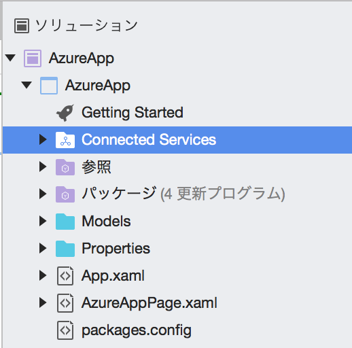352x348 pixels.
Task: Select the packages.config file label
Action: pyautogui.click(x=137, y=330)
